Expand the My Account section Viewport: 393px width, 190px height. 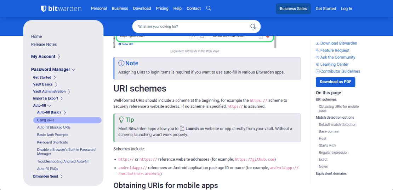pos(59,57)
